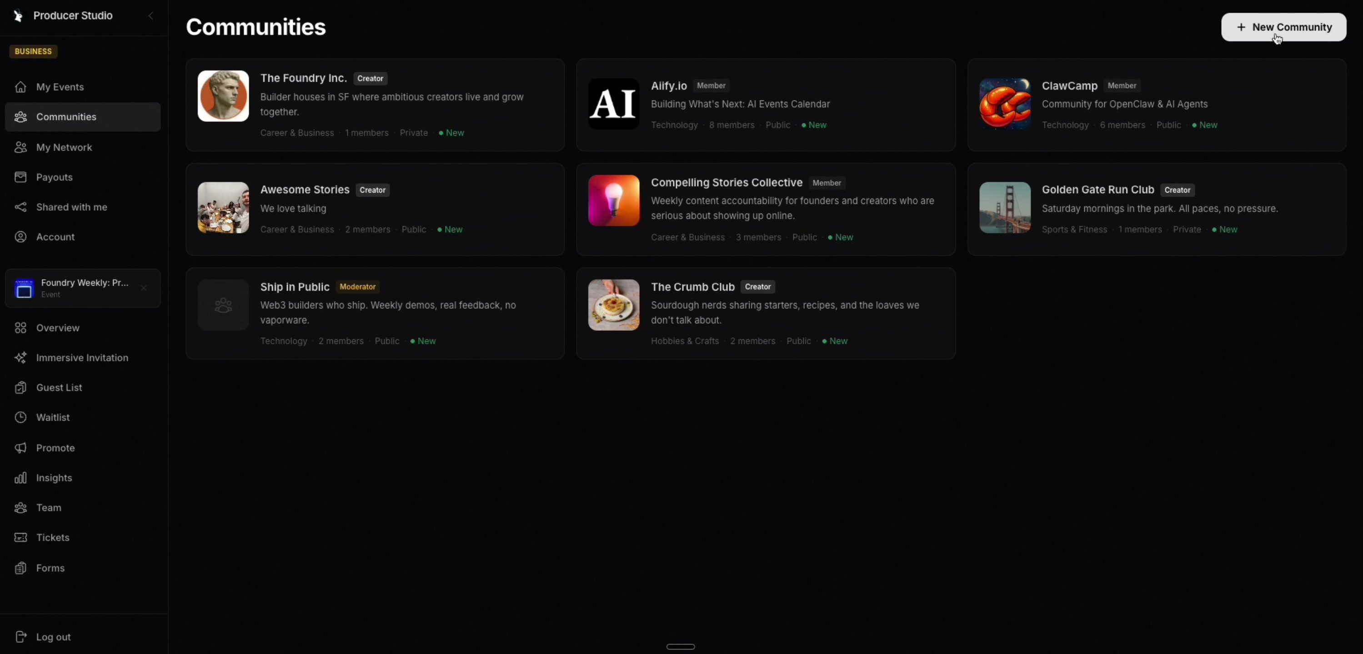Open Awesome Stories community title
The image size is (1363, 654).
click(305, 190)
